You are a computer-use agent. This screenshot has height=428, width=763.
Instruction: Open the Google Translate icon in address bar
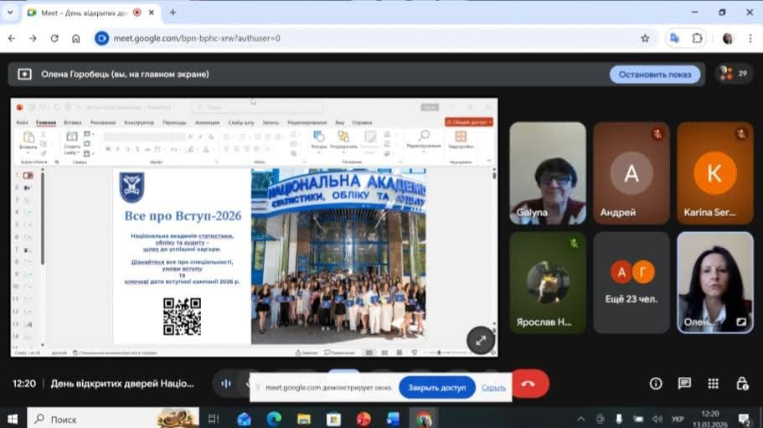[x=673, y=38]
